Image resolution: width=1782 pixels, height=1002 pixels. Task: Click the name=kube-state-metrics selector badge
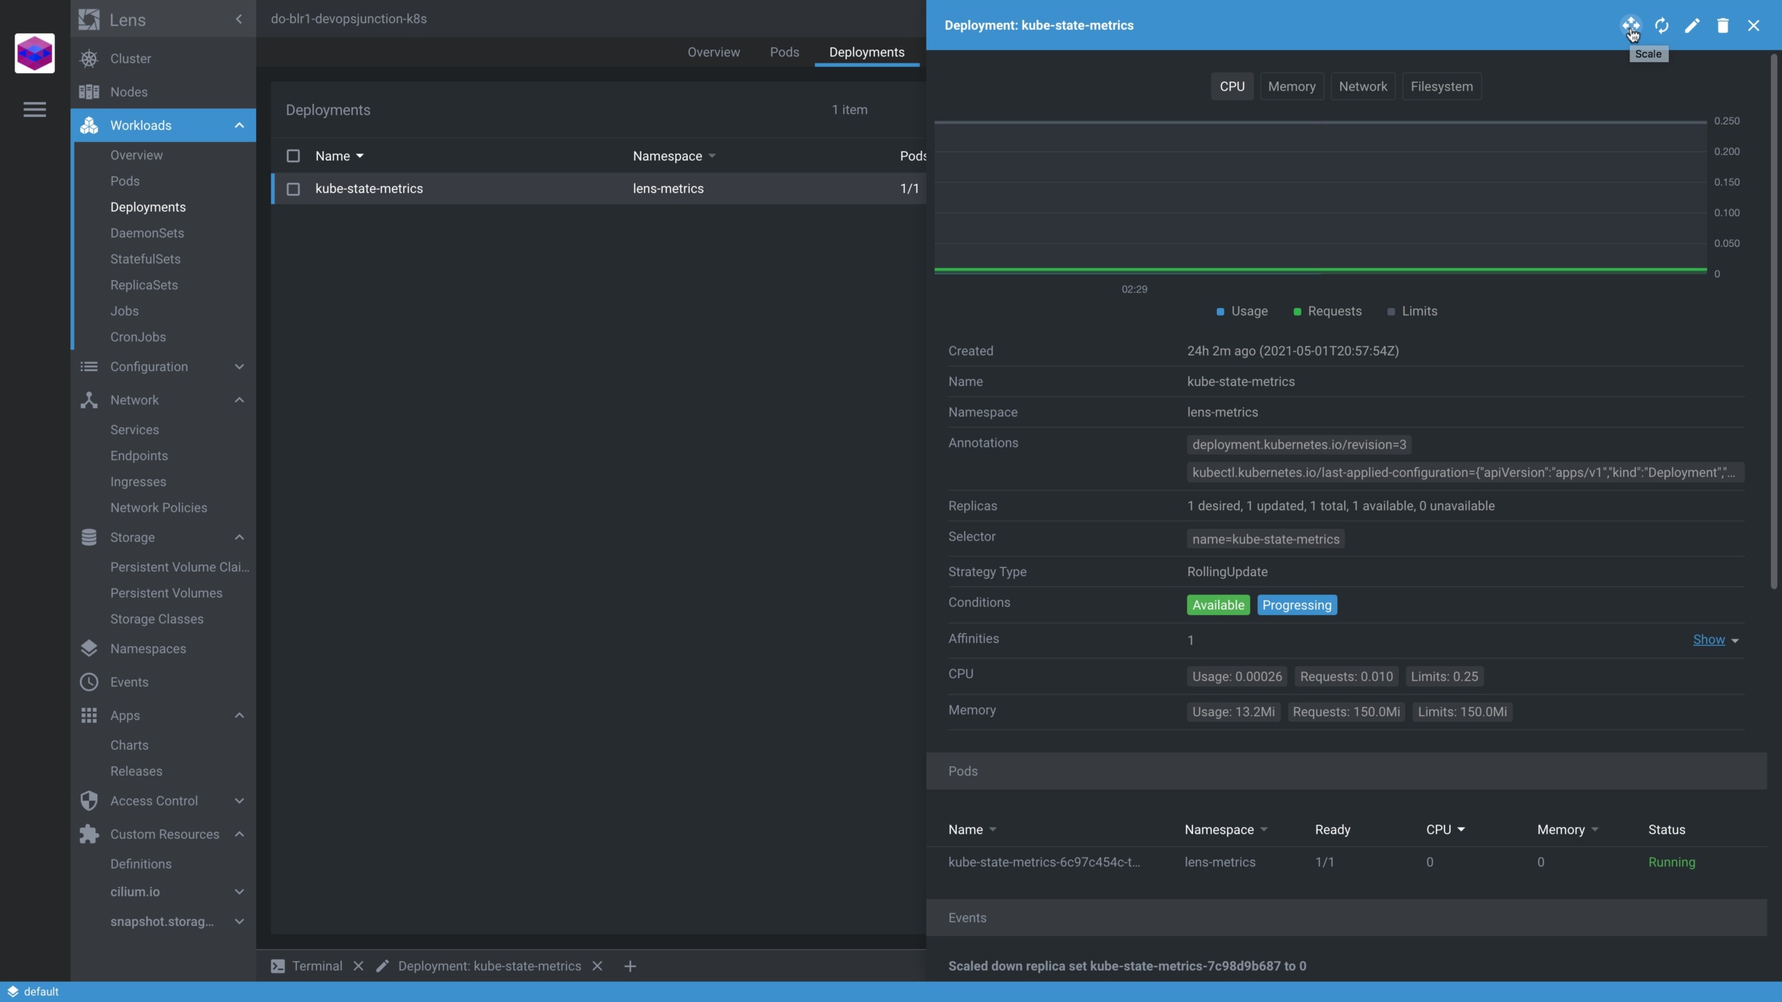pyautogui.click(x=1265, y=539)
